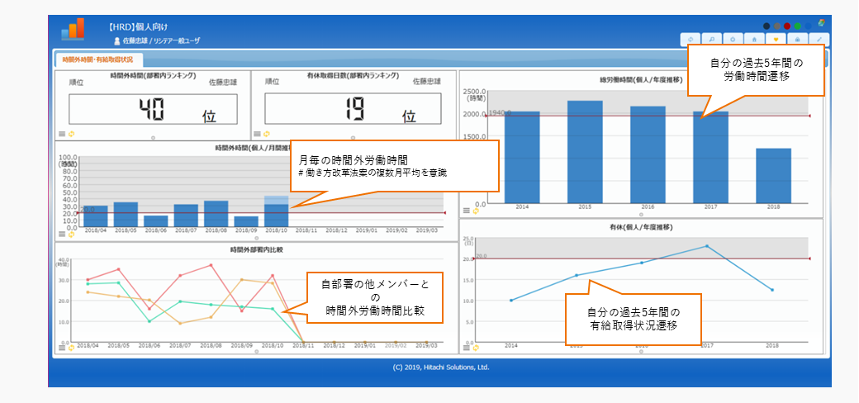
Task: Click the 40 位 ranking display
Action: (x=153, y=109)
